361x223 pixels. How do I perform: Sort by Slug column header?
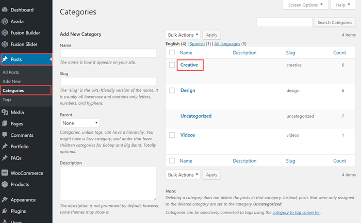[290, 53]
